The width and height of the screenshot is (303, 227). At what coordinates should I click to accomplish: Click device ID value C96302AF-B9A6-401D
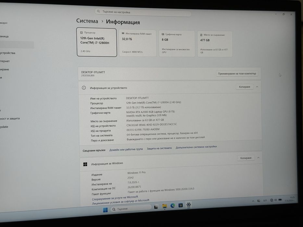tap(151, 125)
